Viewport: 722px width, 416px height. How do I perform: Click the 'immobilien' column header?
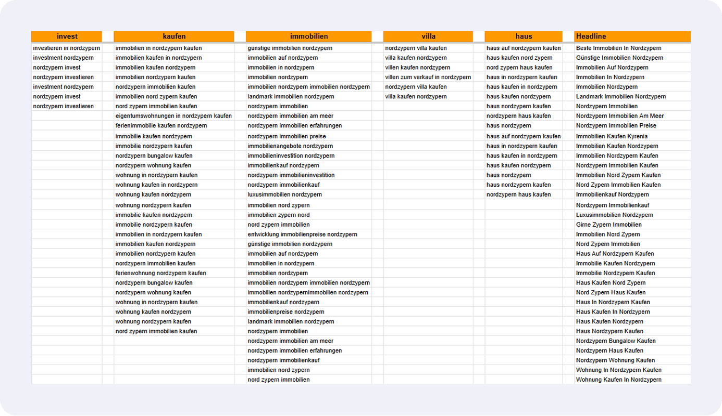point(309,36)
